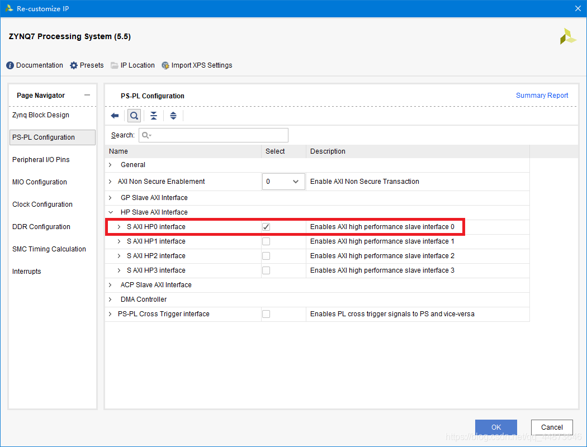The width and height of the screenshot is (587, 447).
Task: Click the Import XPS Settings icon
Action: [165, 65]
